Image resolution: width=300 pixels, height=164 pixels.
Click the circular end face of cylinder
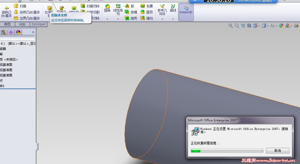[x=146, y=114]
